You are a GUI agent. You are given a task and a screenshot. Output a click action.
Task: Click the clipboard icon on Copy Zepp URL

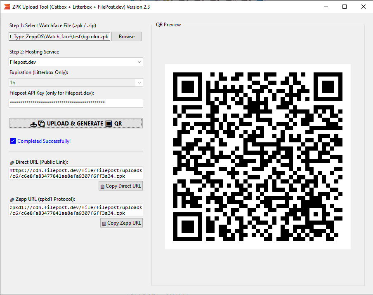tap(104, 224)
